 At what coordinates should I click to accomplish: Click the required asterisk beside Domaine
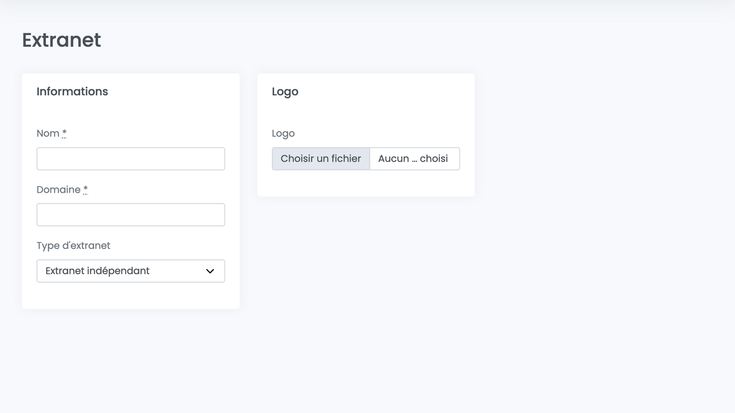click(86, 189)
